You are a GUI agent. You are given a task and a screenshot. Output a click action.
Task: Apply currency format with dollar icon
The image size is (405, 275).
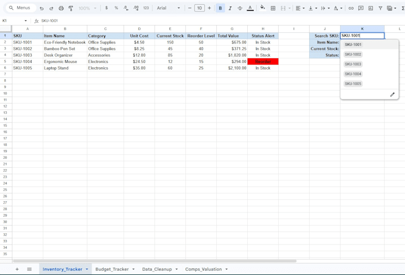point(107,8)
